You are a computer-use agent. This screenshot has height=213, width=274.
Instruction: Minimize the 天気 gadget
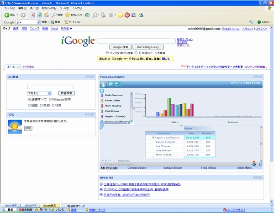(90, 115)
